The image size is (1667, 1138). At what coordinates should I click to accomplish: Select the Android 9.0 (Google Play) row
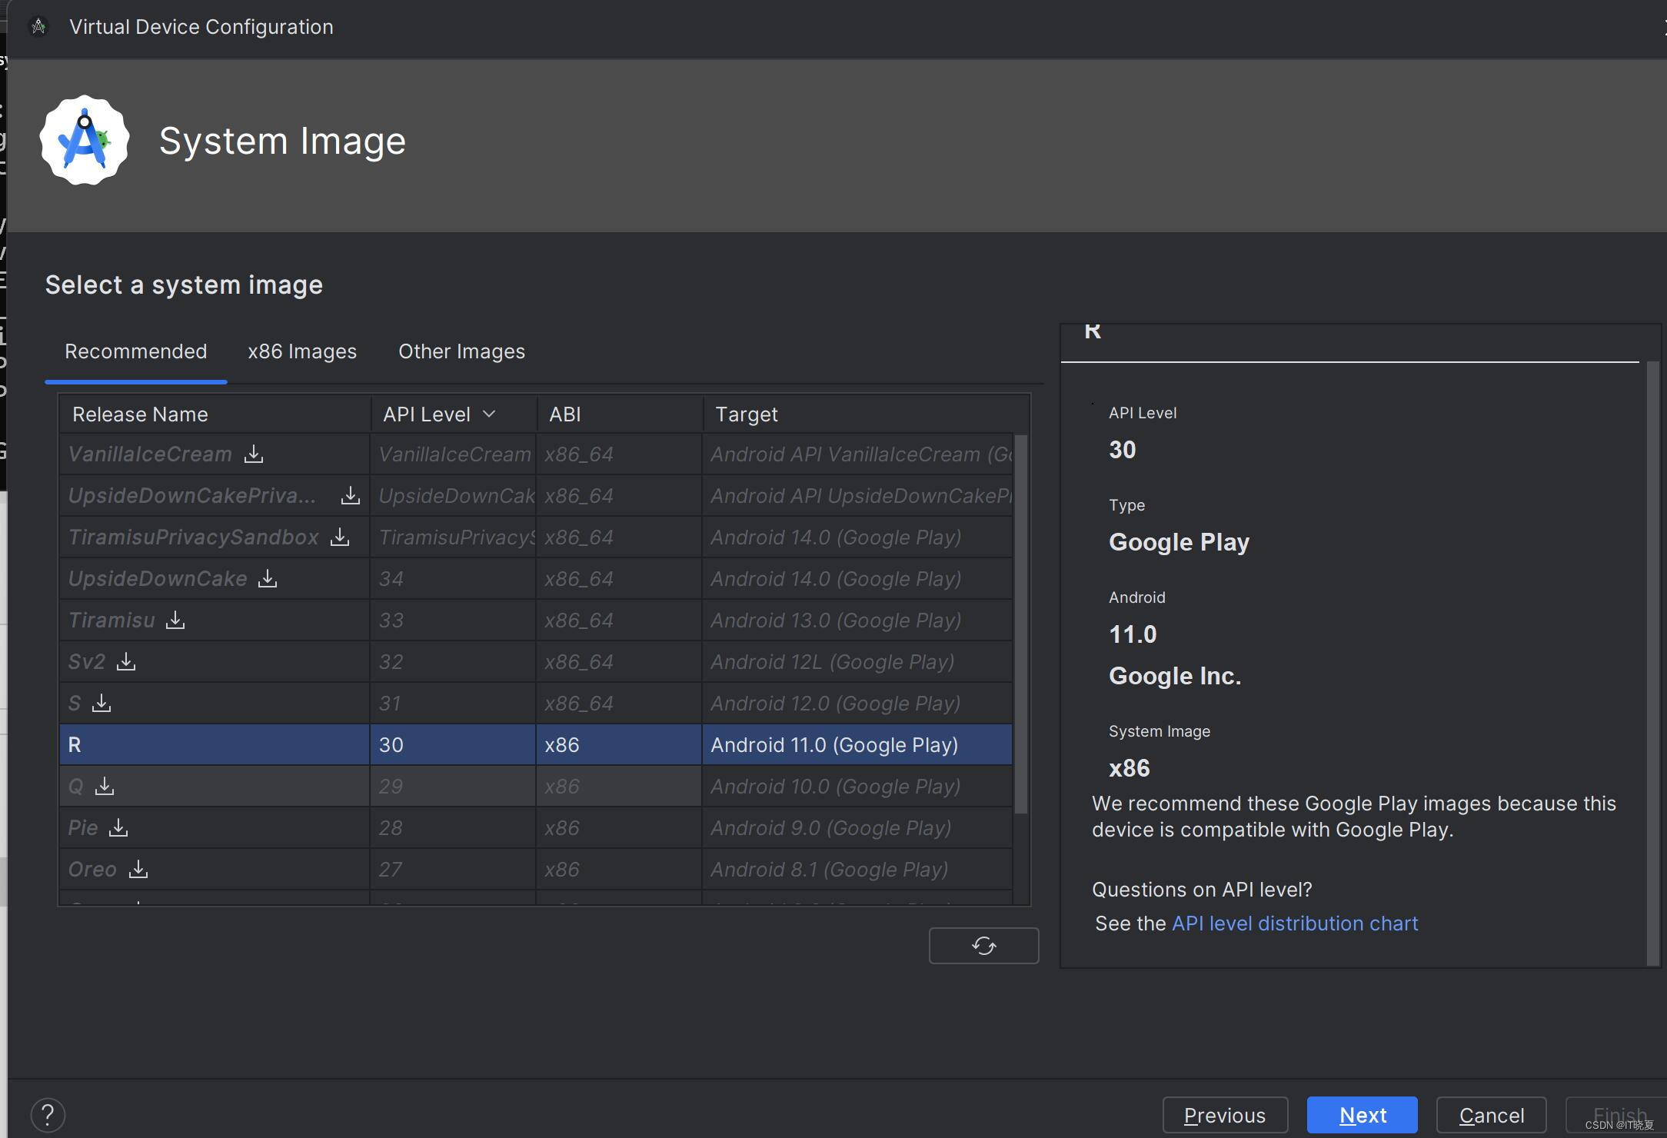click(536, 828)
